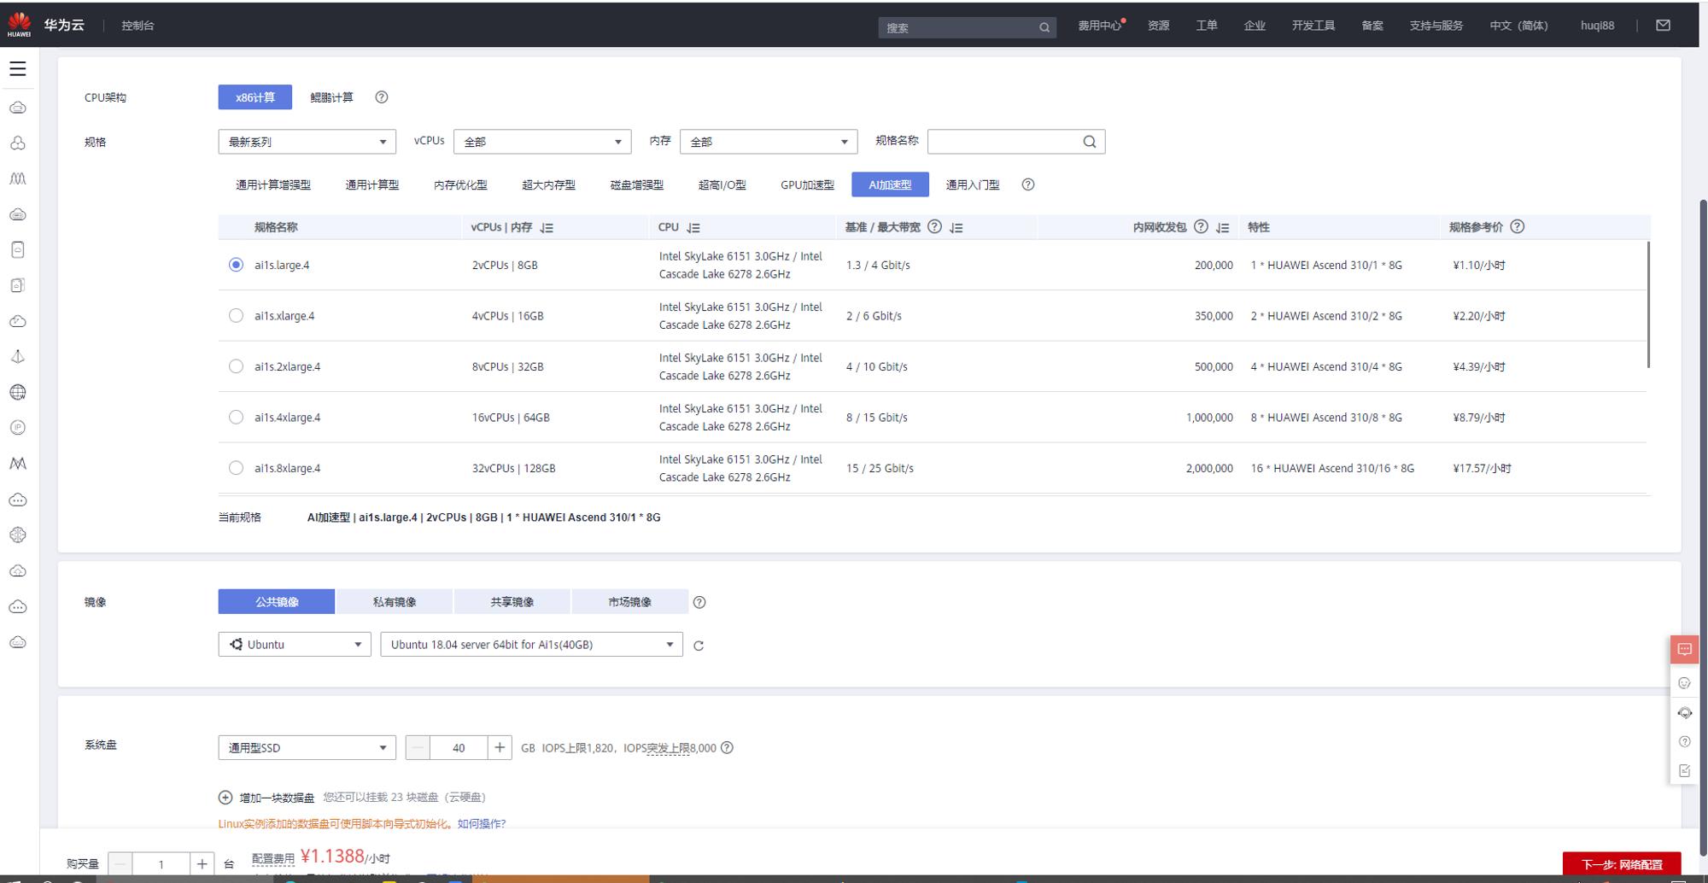Click the edit note icon on right edge
Screen dimensions: 1708x883
coord(1684,771)
